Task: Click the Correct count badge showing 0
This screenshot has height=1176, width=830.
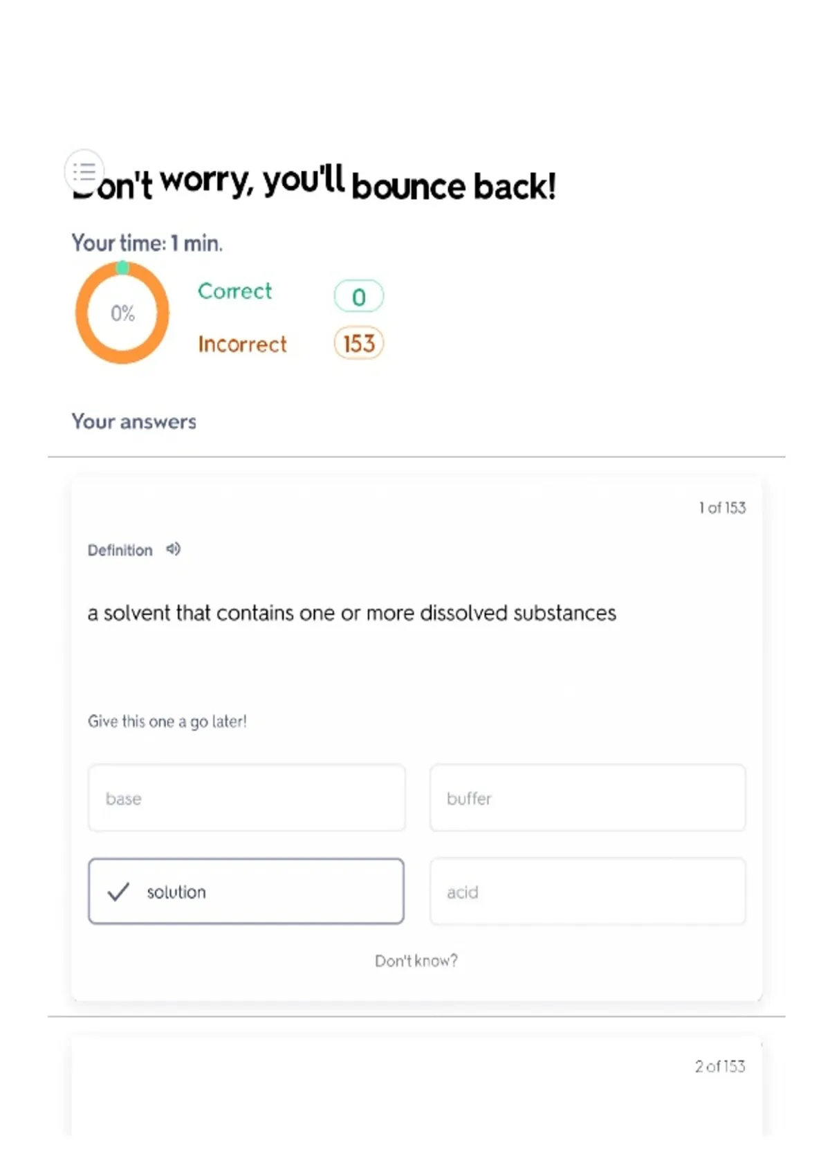Action: point(358,296)
